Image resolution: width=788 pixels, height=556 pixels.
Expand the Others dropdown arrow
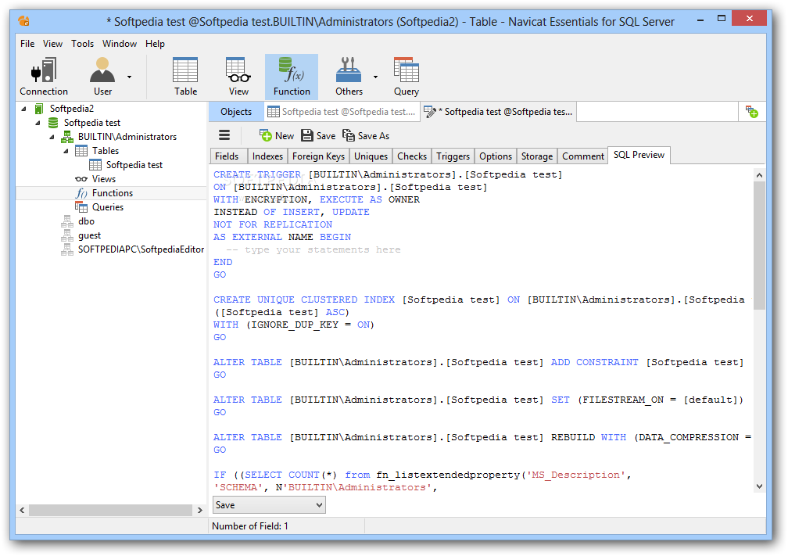pyautogui.click(x=375, y=77)
